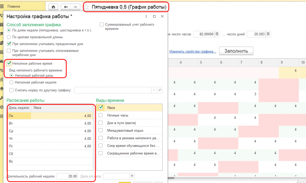Check Междувахтовый отдых time type
The width and height of the screenshot is (306, 183).
tap(100, 130)
